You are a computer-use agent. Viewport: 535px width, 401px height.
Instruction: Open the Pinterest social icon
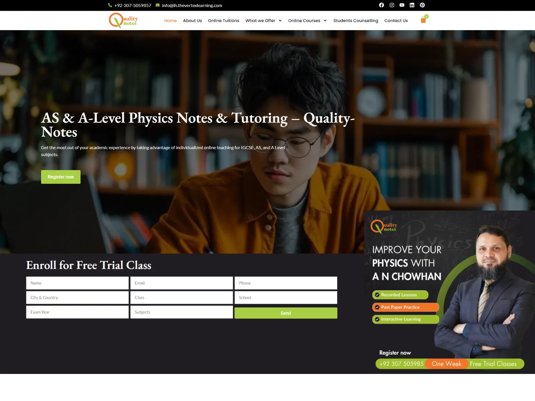coord(422,5)
